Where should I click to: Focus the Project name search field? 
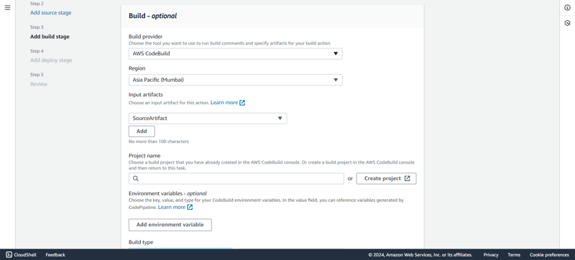coord(236,179)
